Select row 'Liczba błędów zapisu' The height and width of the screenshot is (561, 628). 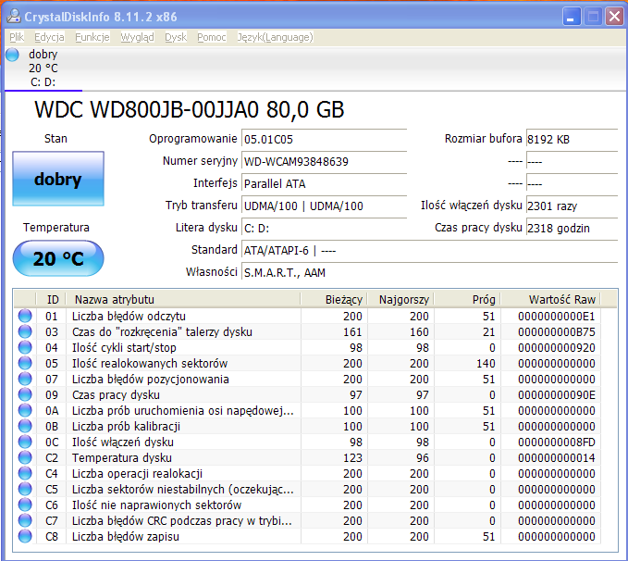[307, 536]
